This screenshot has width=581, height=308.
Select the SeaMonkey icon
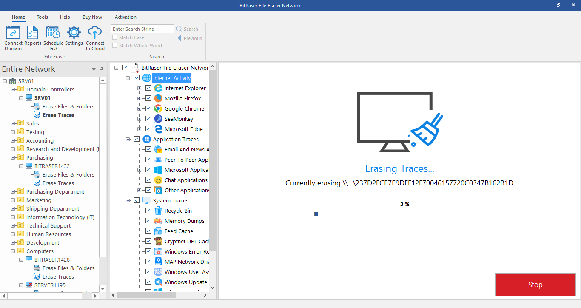158,119
